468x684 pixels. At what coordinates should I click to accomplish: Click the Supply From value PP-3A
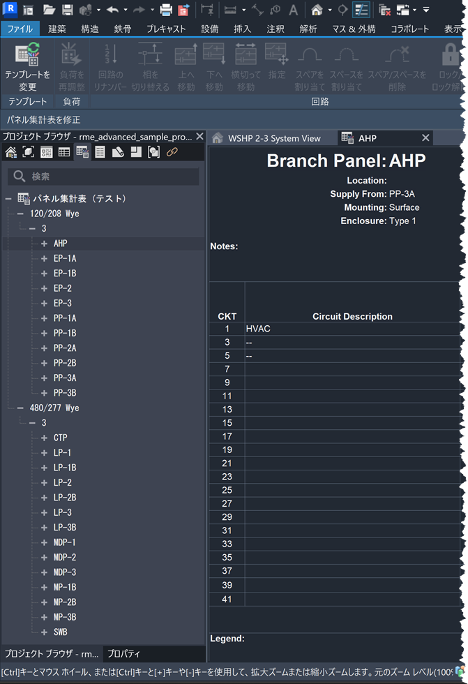(x=402, y=194)
